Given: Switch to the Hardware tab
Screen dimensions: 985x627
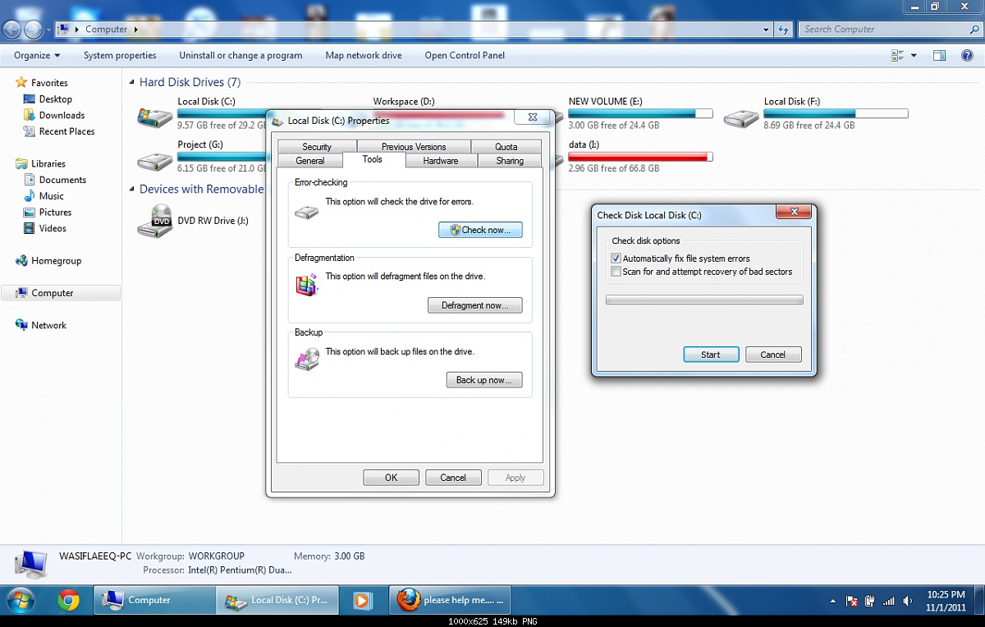Looking at the screenshot, I should [441, 161].
